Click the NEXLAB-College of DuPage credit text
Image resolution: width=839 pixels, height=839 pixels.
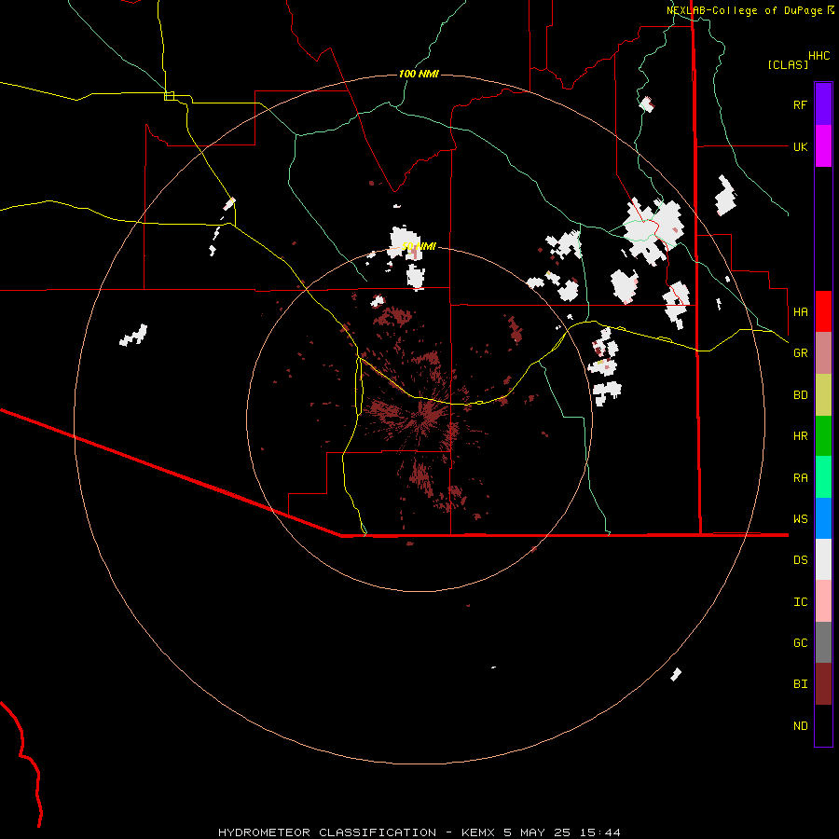(750, 10)
